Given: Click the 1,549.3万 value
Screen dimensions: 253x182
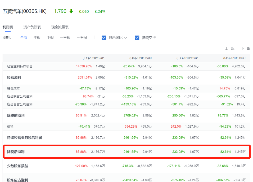Looking at the screenshot, I should pyautogui.click(x=239, y=166).
